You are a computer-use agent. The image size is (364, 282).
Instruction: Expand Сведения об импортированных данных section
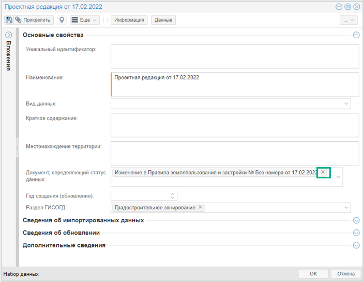click(x=356, y=220)
